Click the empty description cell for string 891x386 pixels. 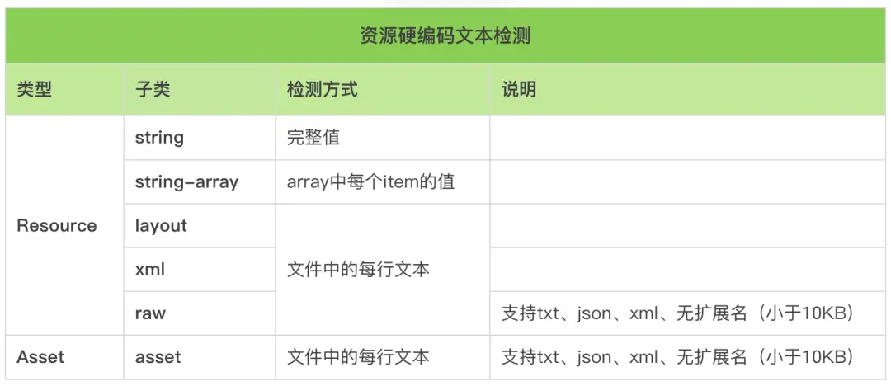[687, 138]
